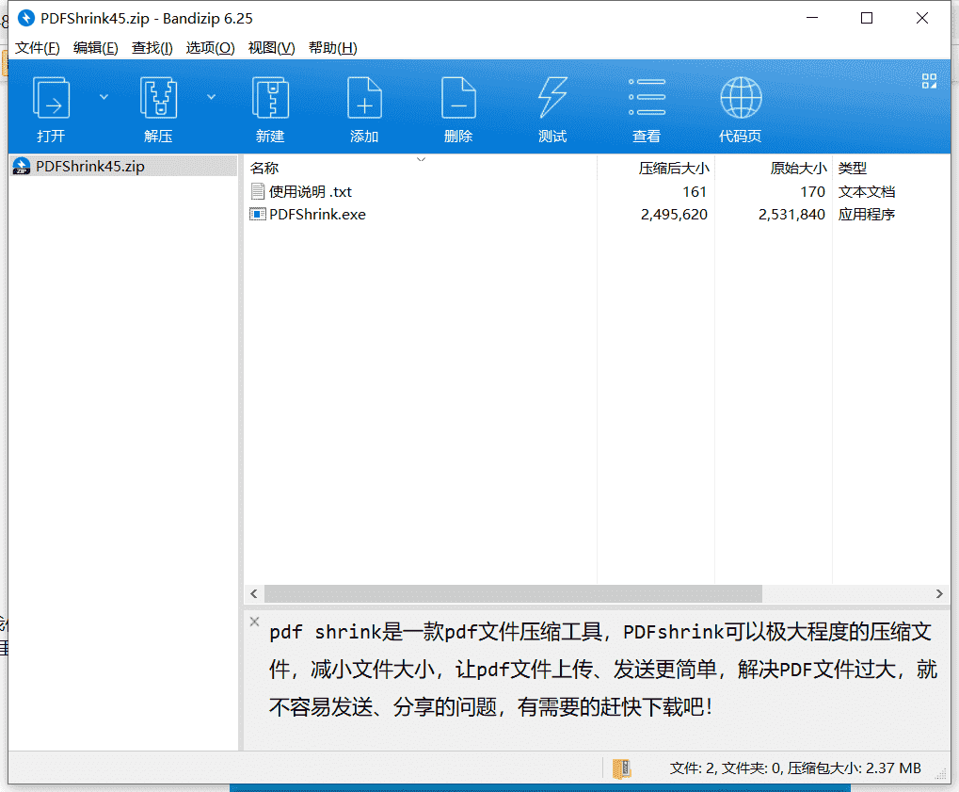
Task: Select the PDFShrink.exe file row
Action: click(597, 214)
